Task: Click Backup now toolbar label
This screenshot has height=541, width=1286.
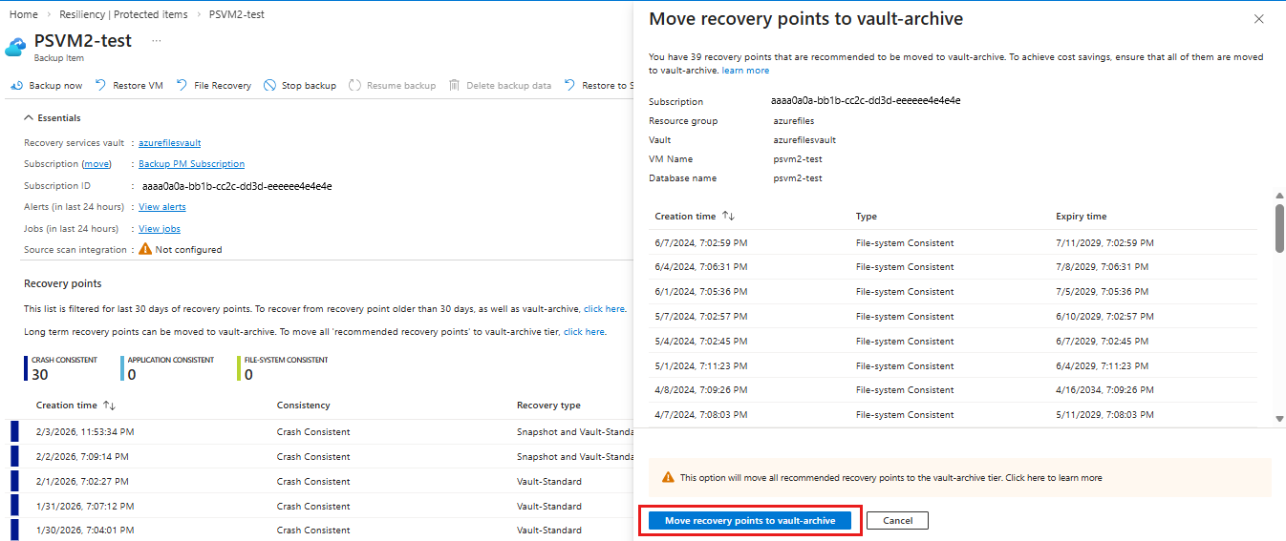Action: pyautogui.click(x=55, y=86)
